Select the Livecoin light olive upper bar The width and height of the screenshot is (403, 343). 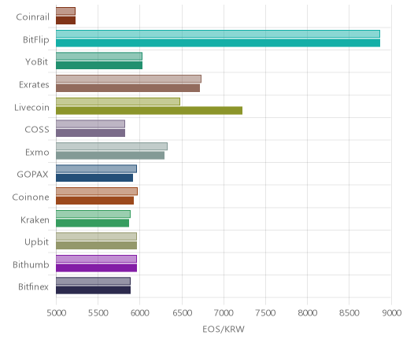coord(118,101)
